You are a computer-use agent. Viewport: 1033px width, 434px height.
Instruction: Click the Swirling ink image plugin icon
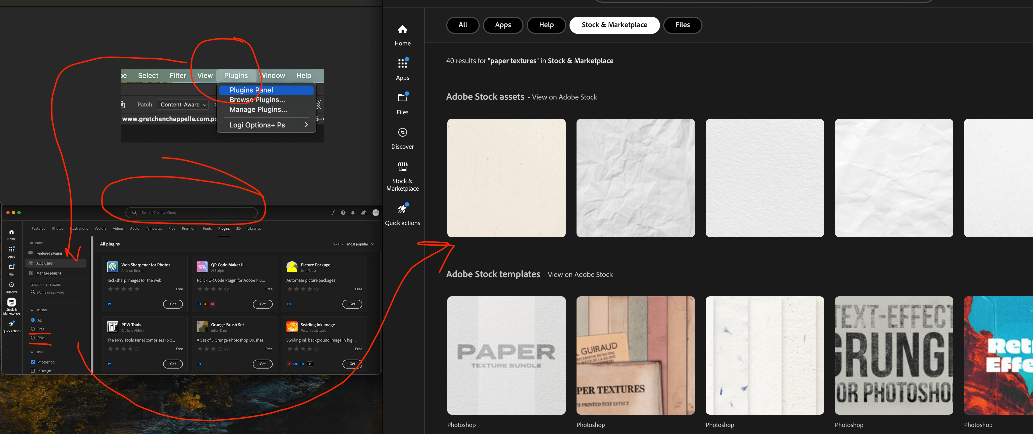click(x=292, y=327)
